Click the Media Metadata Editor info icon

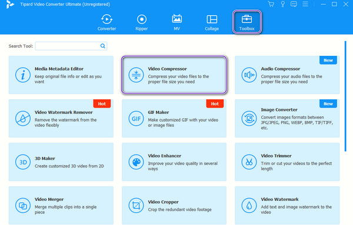point(23,75)
